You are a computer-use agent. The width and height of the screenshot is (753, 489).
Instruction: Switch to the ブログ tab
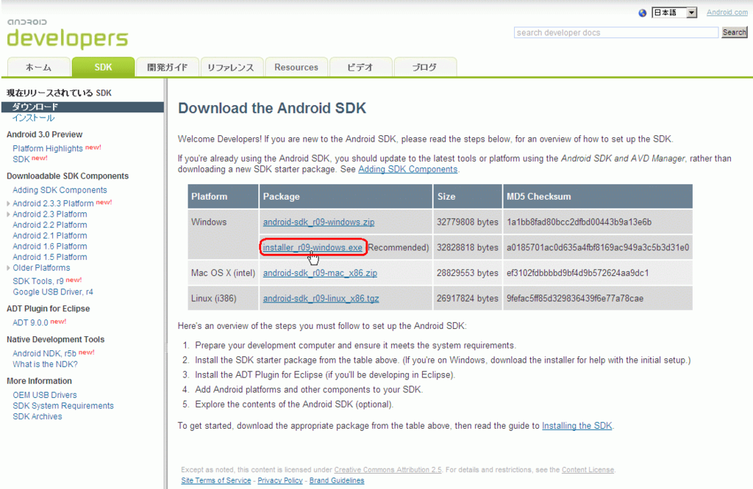pyautogui.click(x=424, y=67)
